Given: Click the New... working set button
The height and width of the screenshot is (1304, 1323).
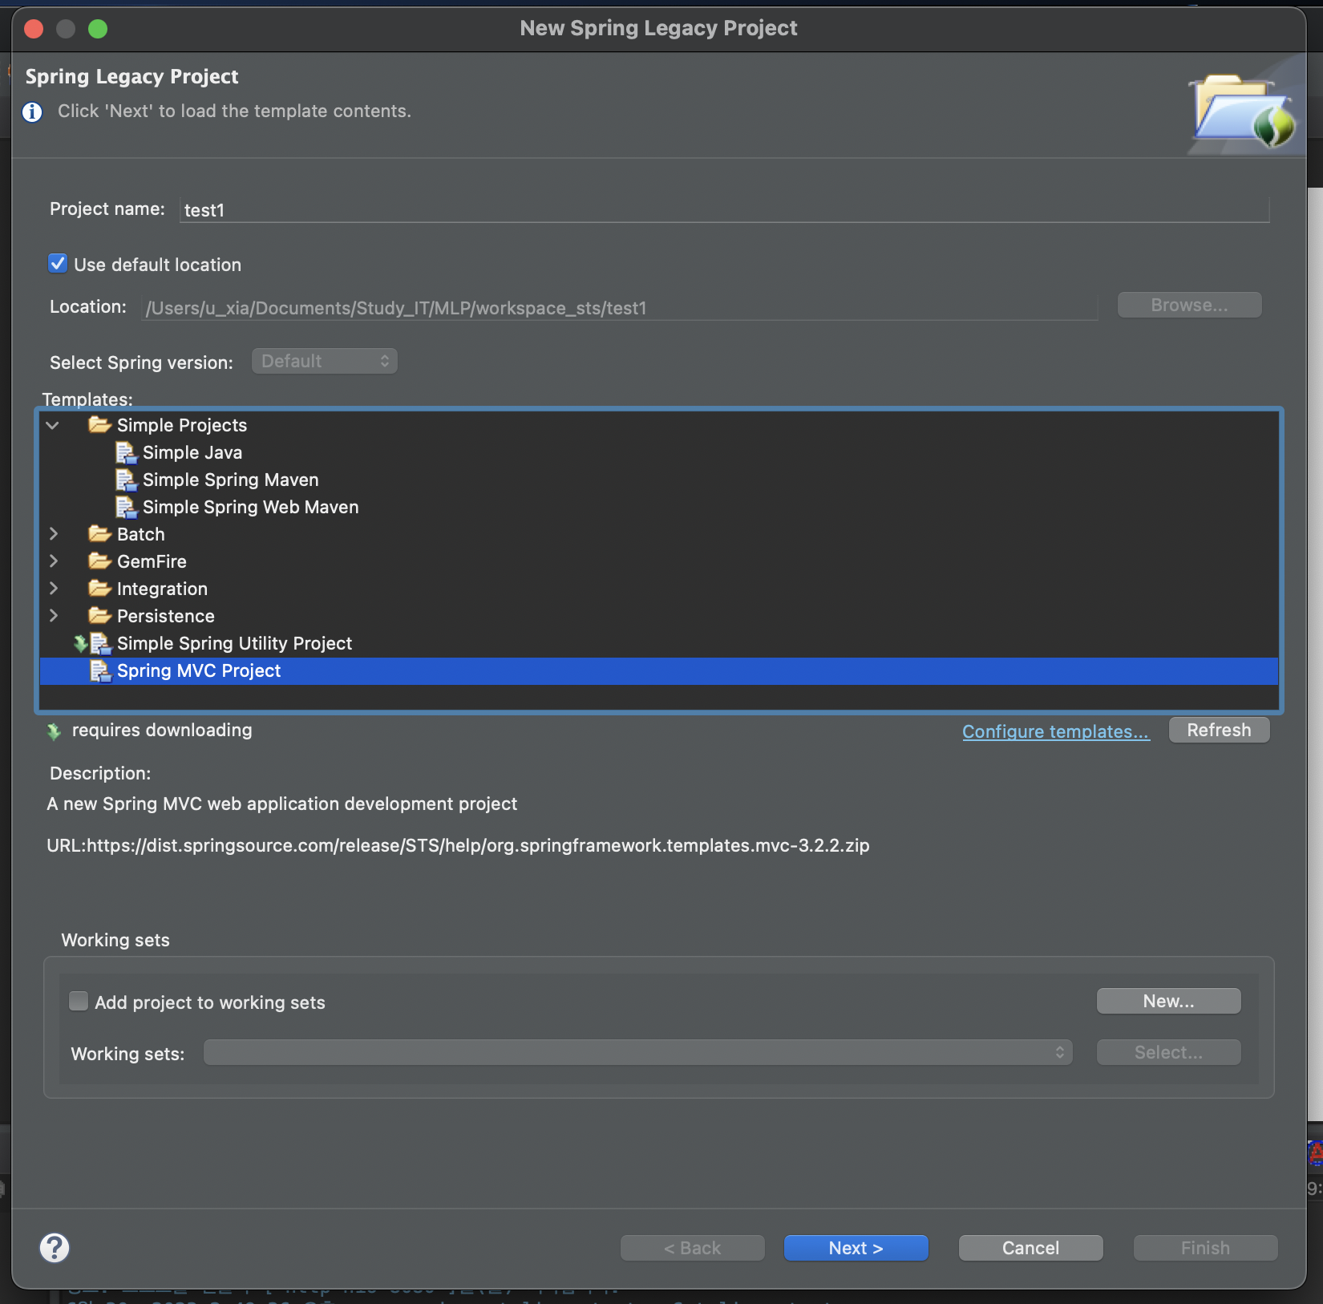Looking at the screenshot, I should (x=1169, y=1001).
